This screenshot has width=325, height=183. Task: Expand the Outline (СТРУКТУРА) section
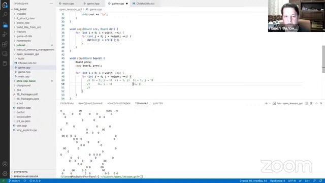pyautogui.click(x=20, y=172)
